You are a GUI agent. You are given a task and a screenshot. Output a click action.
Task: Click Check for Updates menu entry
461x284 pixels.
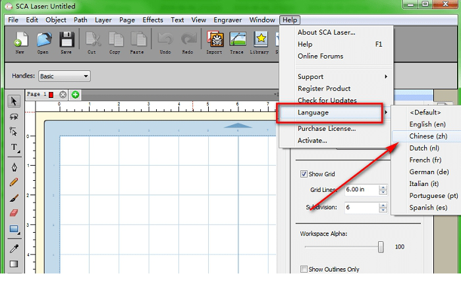point(327,101)
